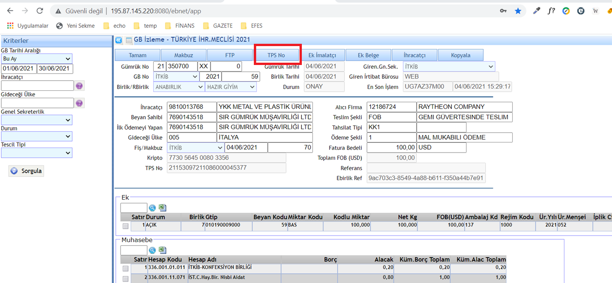Click the form icon beside GB İzleme title

point(128,40)
